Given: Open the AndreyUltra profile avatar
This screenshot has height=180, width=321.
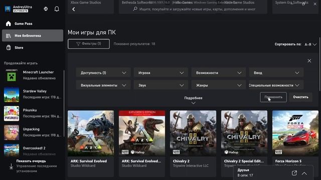Looking at the screenshot, I should click(x=8, y=9).
